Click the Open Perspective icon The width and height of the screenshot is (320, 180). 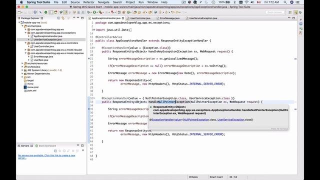click(290, 12)
